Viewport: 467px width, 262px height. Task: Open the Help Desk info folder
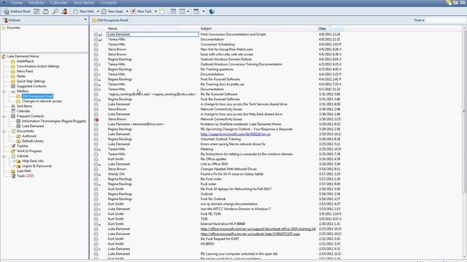[x=33, y=161]
